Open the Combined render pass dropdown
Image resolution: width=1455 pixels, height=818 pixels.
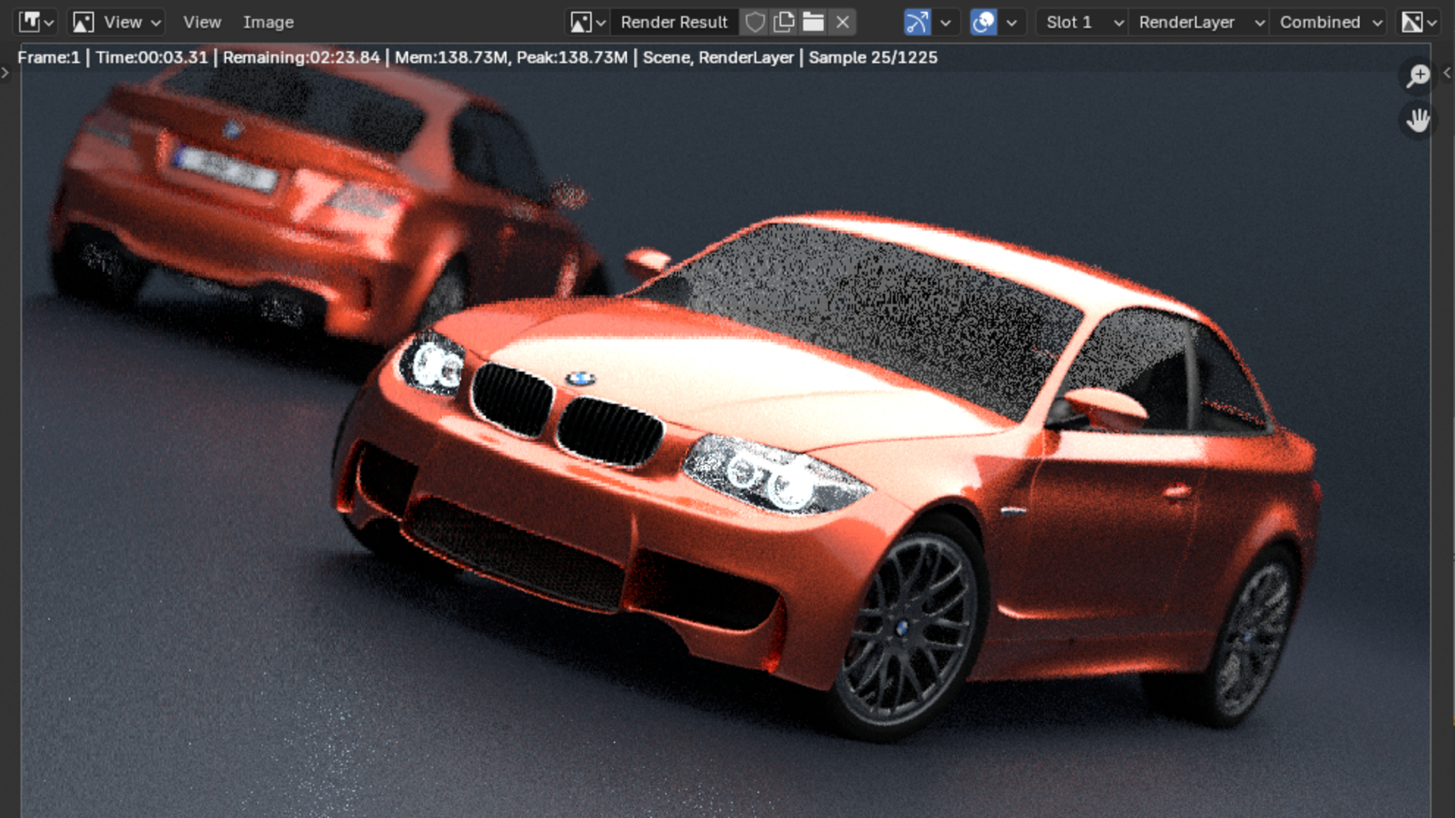click(1328, 23)
